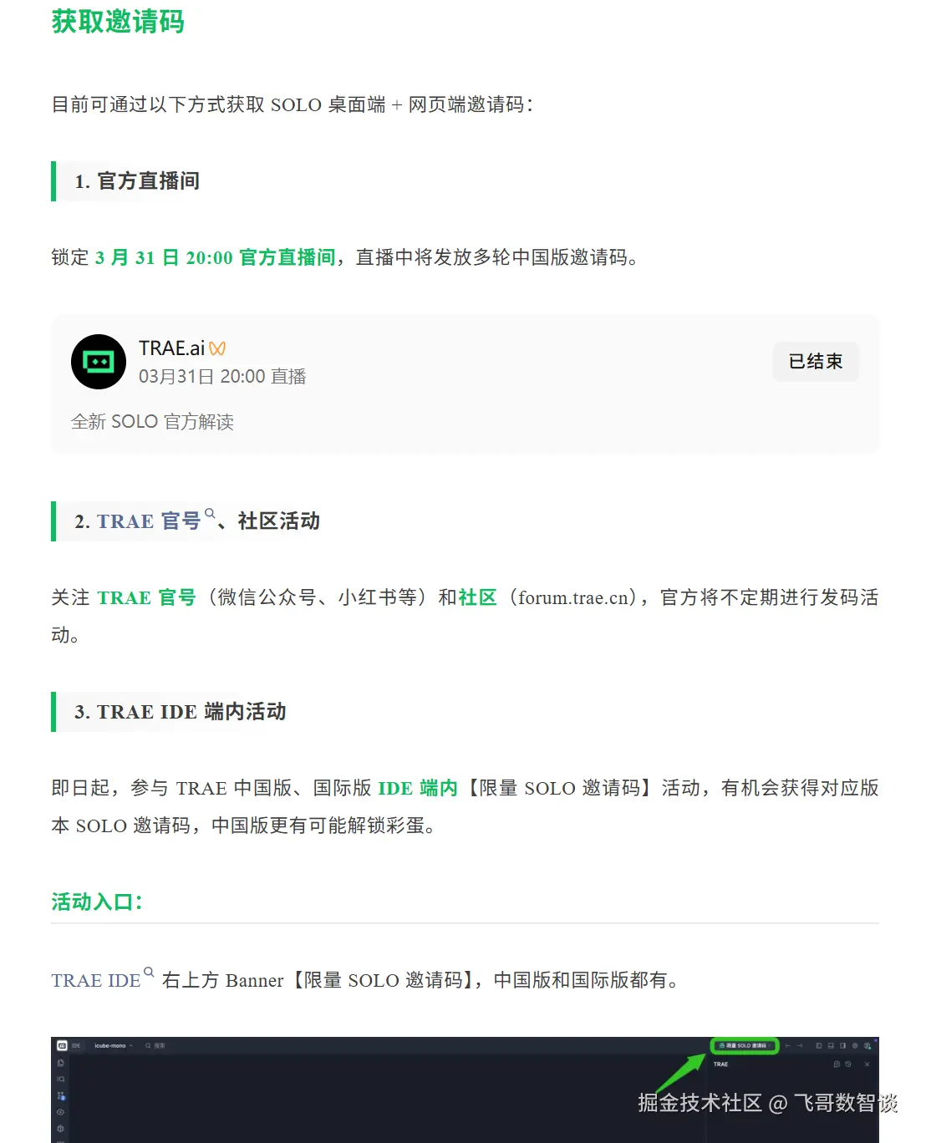Click the search icon beside the TRAE 官号 heading

click(211, 514)
